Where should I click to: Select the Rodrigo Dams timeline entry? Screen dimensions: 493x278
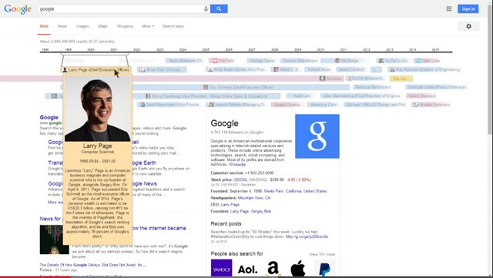click(x=262, y=61)
